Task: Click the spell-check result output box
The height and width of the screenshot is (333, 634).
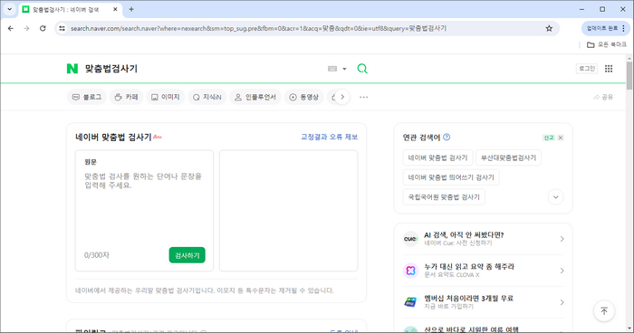Action: tap(288, 211)
